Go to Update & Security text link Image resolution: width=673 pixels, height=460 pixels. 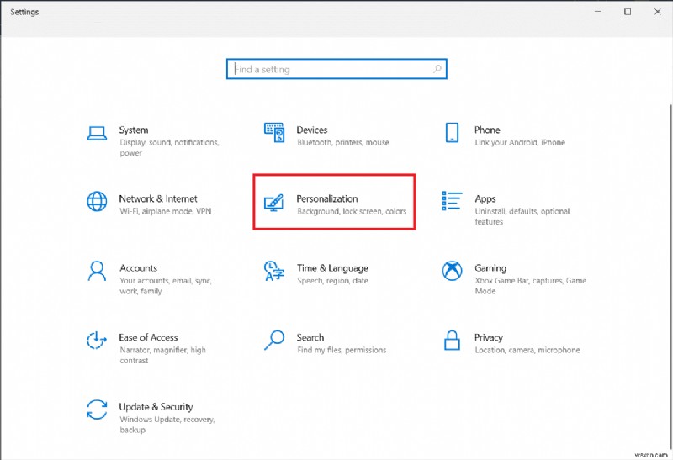pos(156,406)
